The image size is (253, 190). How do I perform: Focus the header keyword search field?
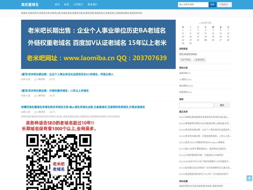(x=193, y=5)
